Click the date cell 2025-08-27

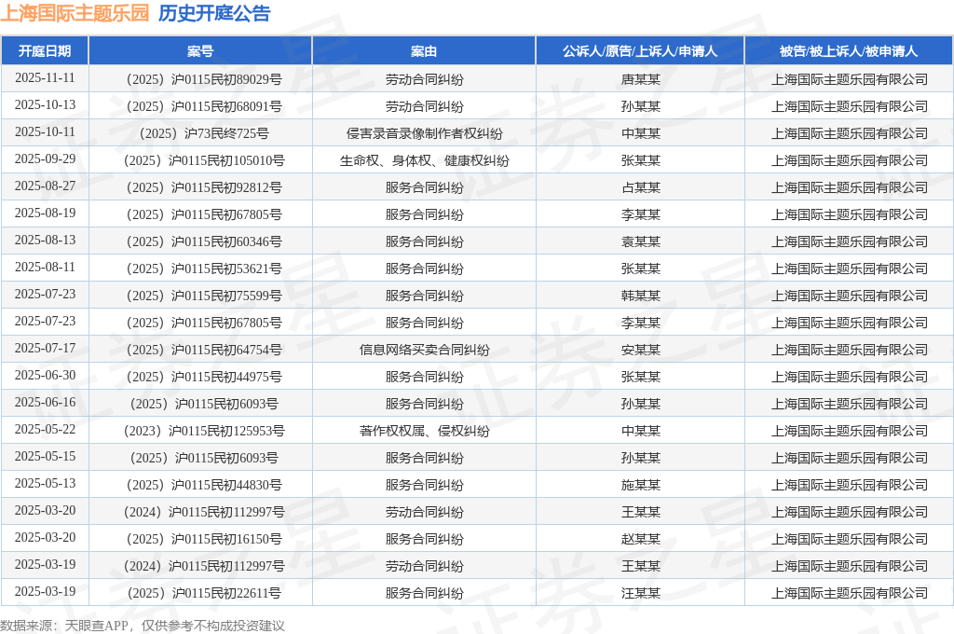(x=45, y=186)
